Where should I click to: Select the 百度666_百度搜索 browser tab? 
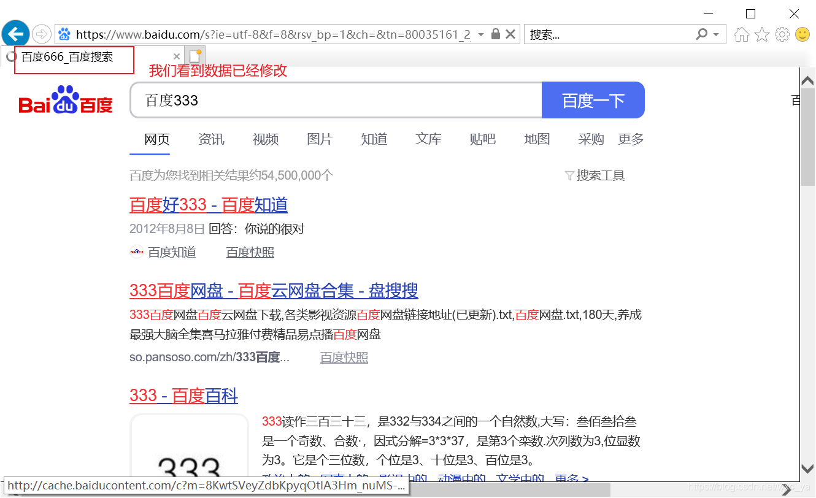point(92,57)
